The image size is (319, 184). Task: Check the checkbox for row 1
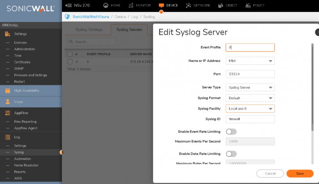tap(70, 62)
